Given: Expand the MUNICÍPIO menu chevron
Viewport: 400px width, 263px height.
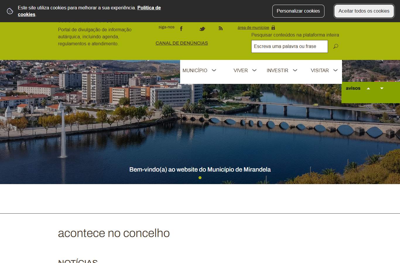Looking at the screenshot, I should pos(214,70).
